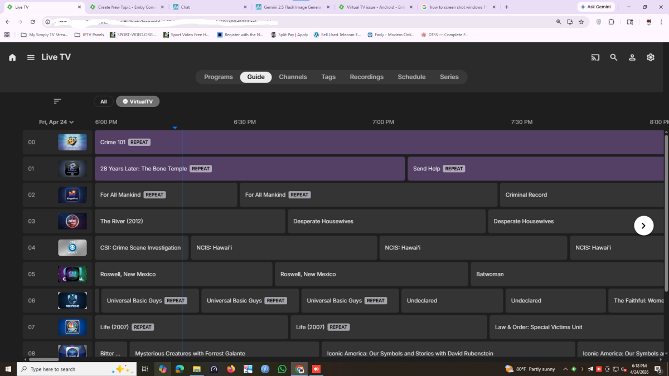Click current time marker on timeline

(x=174, y=128)
